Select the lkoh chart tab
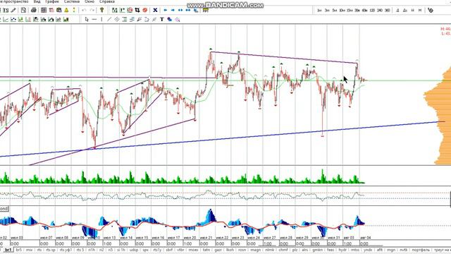 click(230, 250)
